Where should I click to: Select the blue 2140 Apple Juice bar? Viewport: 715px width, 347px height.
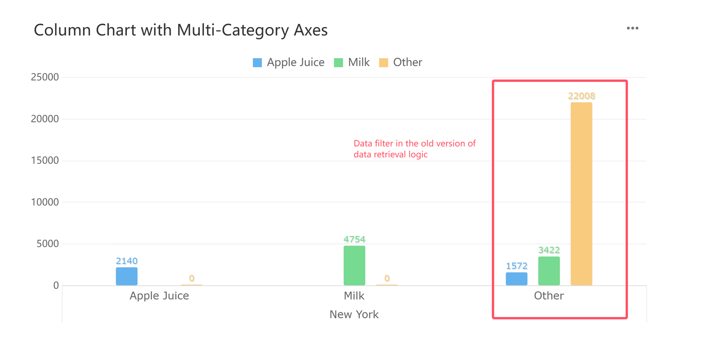tap(127, 276)
